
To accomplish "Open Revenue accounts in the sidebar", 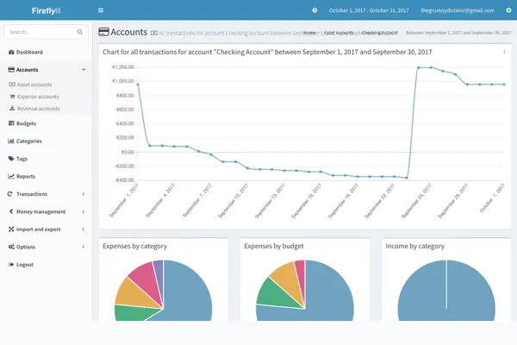I will tap(37, 109).
